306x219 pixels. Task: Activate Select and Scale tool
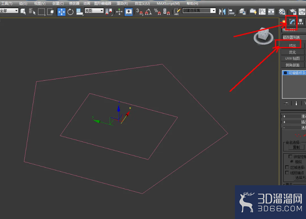(x=79, y=12)
